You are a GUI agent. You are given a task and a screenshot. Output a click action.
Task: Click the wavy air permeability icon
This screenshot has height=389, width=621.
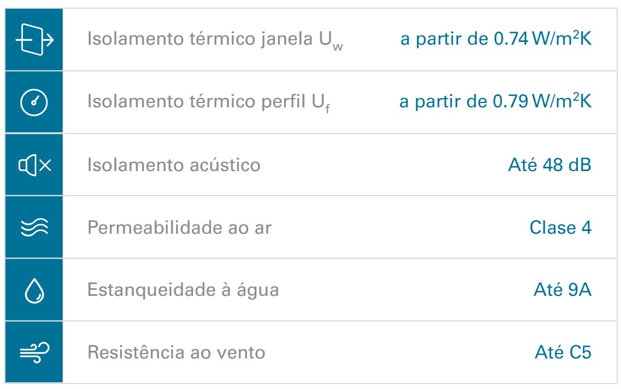pyautogui.click(x=34, y=228)
